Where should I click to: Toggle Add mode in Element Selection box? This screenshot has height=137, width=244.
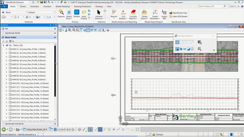tap(181, 49)
